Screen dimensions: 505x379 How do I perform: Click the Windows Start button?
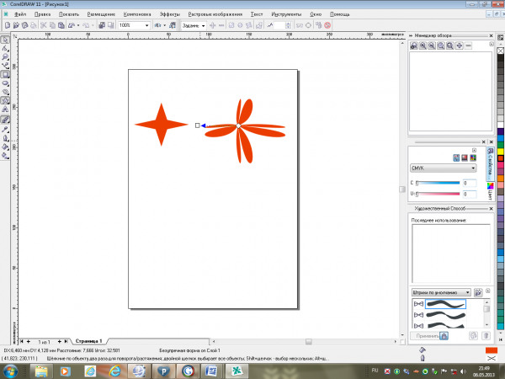pos(10,371)
